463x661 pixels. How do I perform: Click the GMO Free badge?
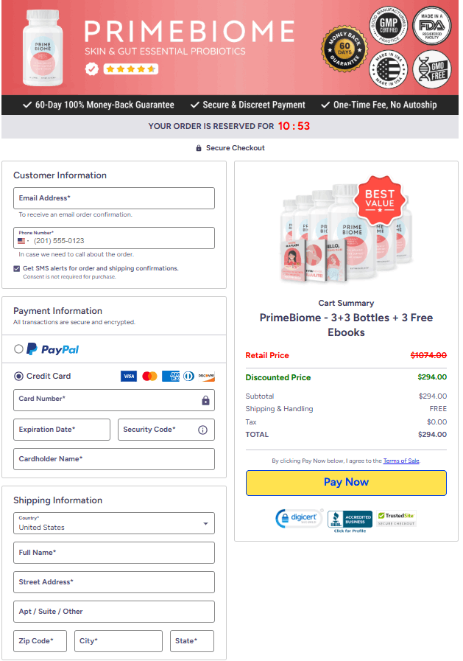point(432,69)
